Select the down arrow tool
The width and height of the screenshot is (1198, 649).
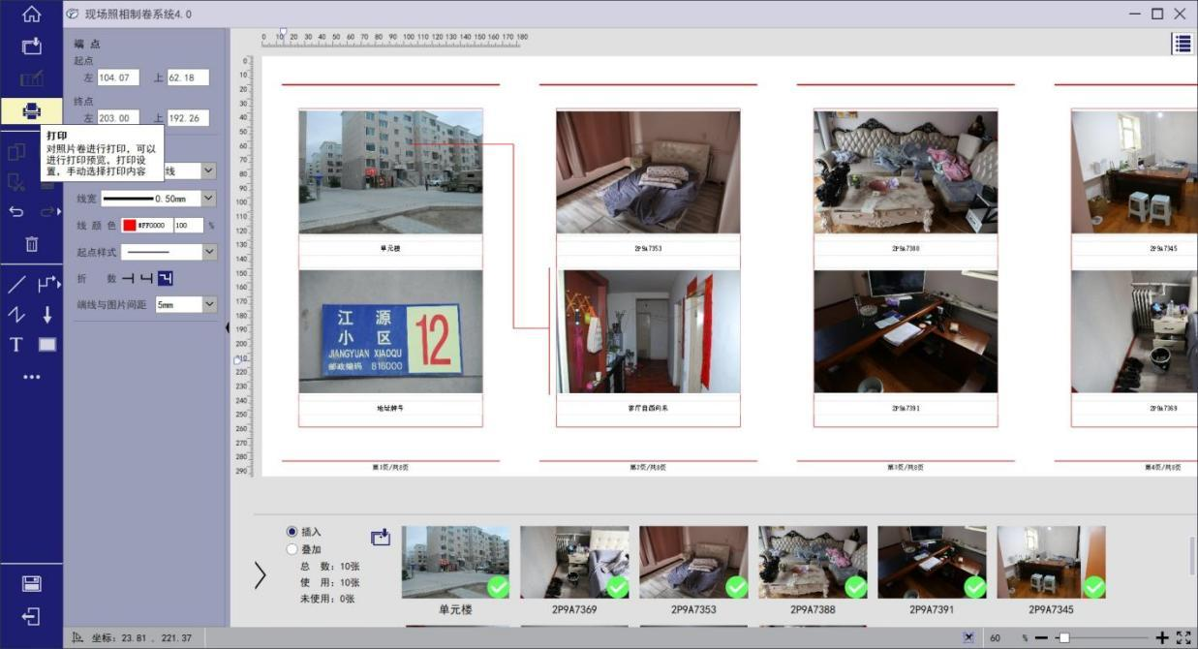tap(46, 315)
